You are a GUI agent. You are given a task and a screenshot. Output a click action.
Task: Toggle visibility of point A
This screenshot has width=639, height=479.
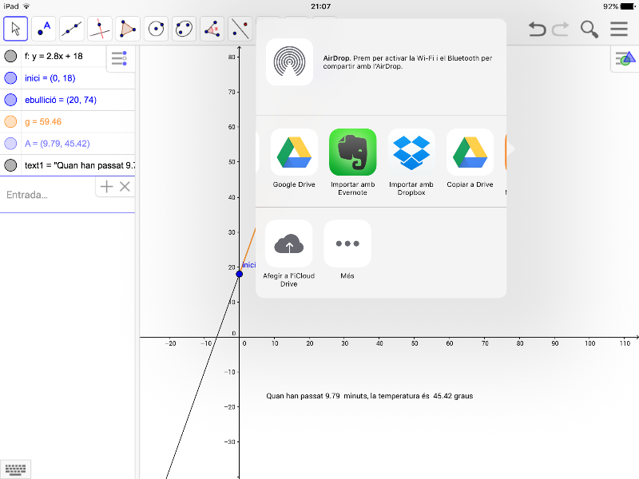(x=10, y=144)
